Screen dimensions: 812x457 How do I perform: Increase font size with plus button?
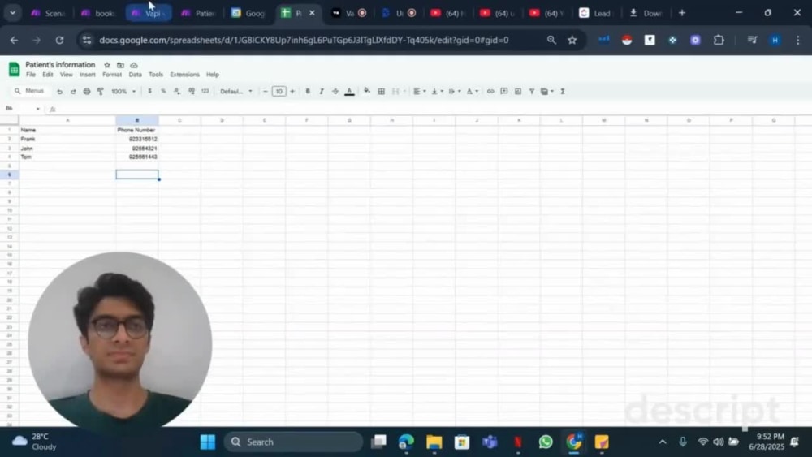click(x=292, y=91)
